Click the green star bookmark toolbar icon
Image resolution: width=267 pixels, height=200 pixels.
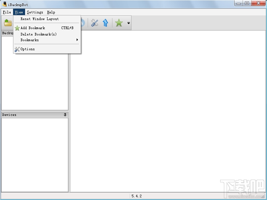(x=119, y=23)
